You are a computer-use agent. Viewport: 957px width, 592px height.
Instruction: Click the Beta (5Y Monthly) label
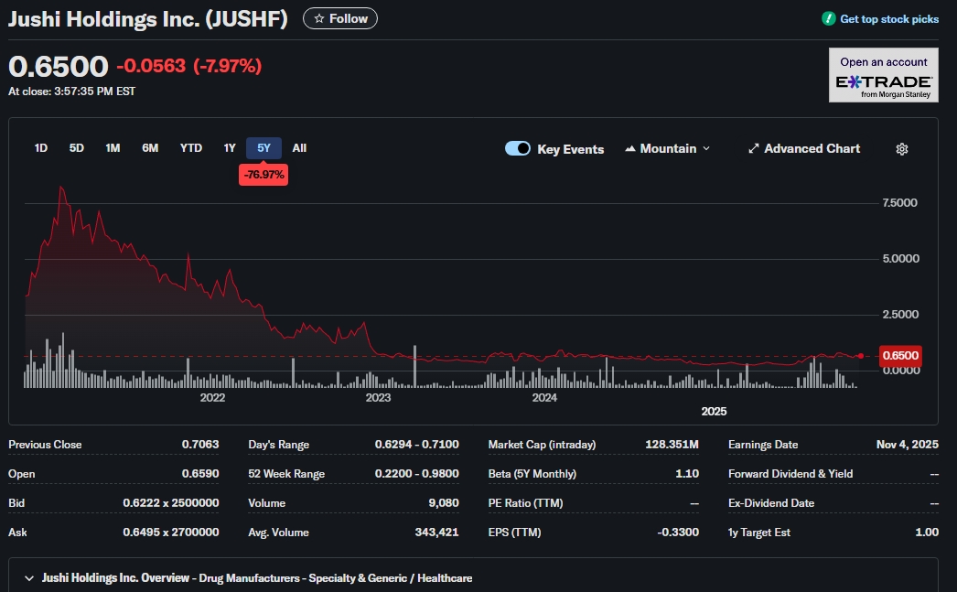click(x=532, y=474)
